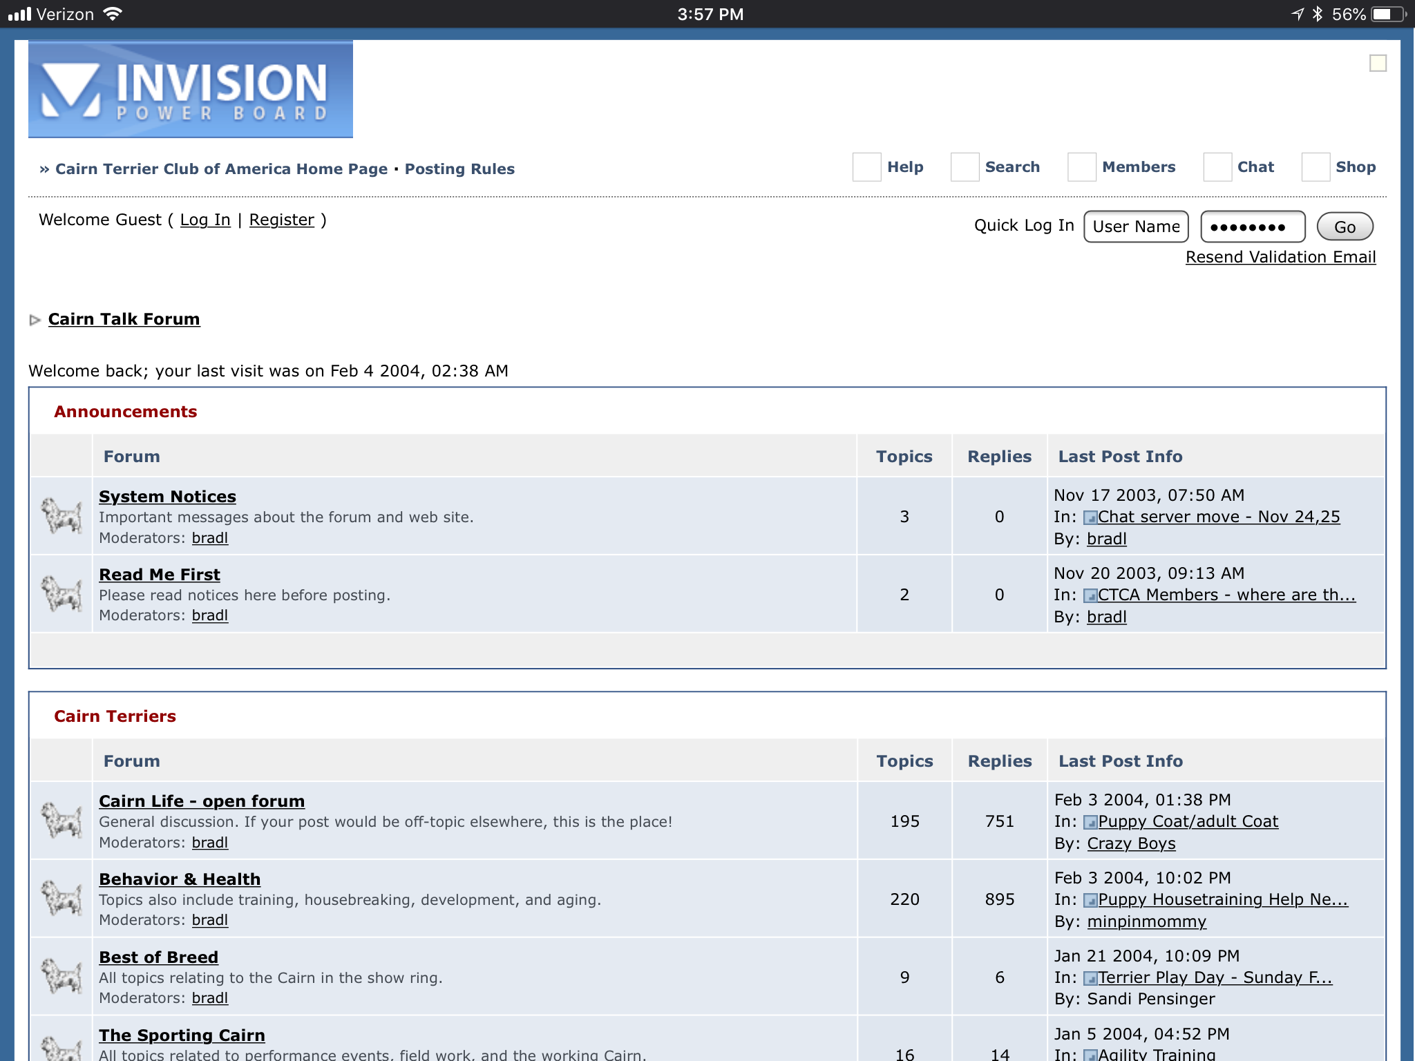Open the Search menu item

pyautogui.click(x=1012, y=167)
